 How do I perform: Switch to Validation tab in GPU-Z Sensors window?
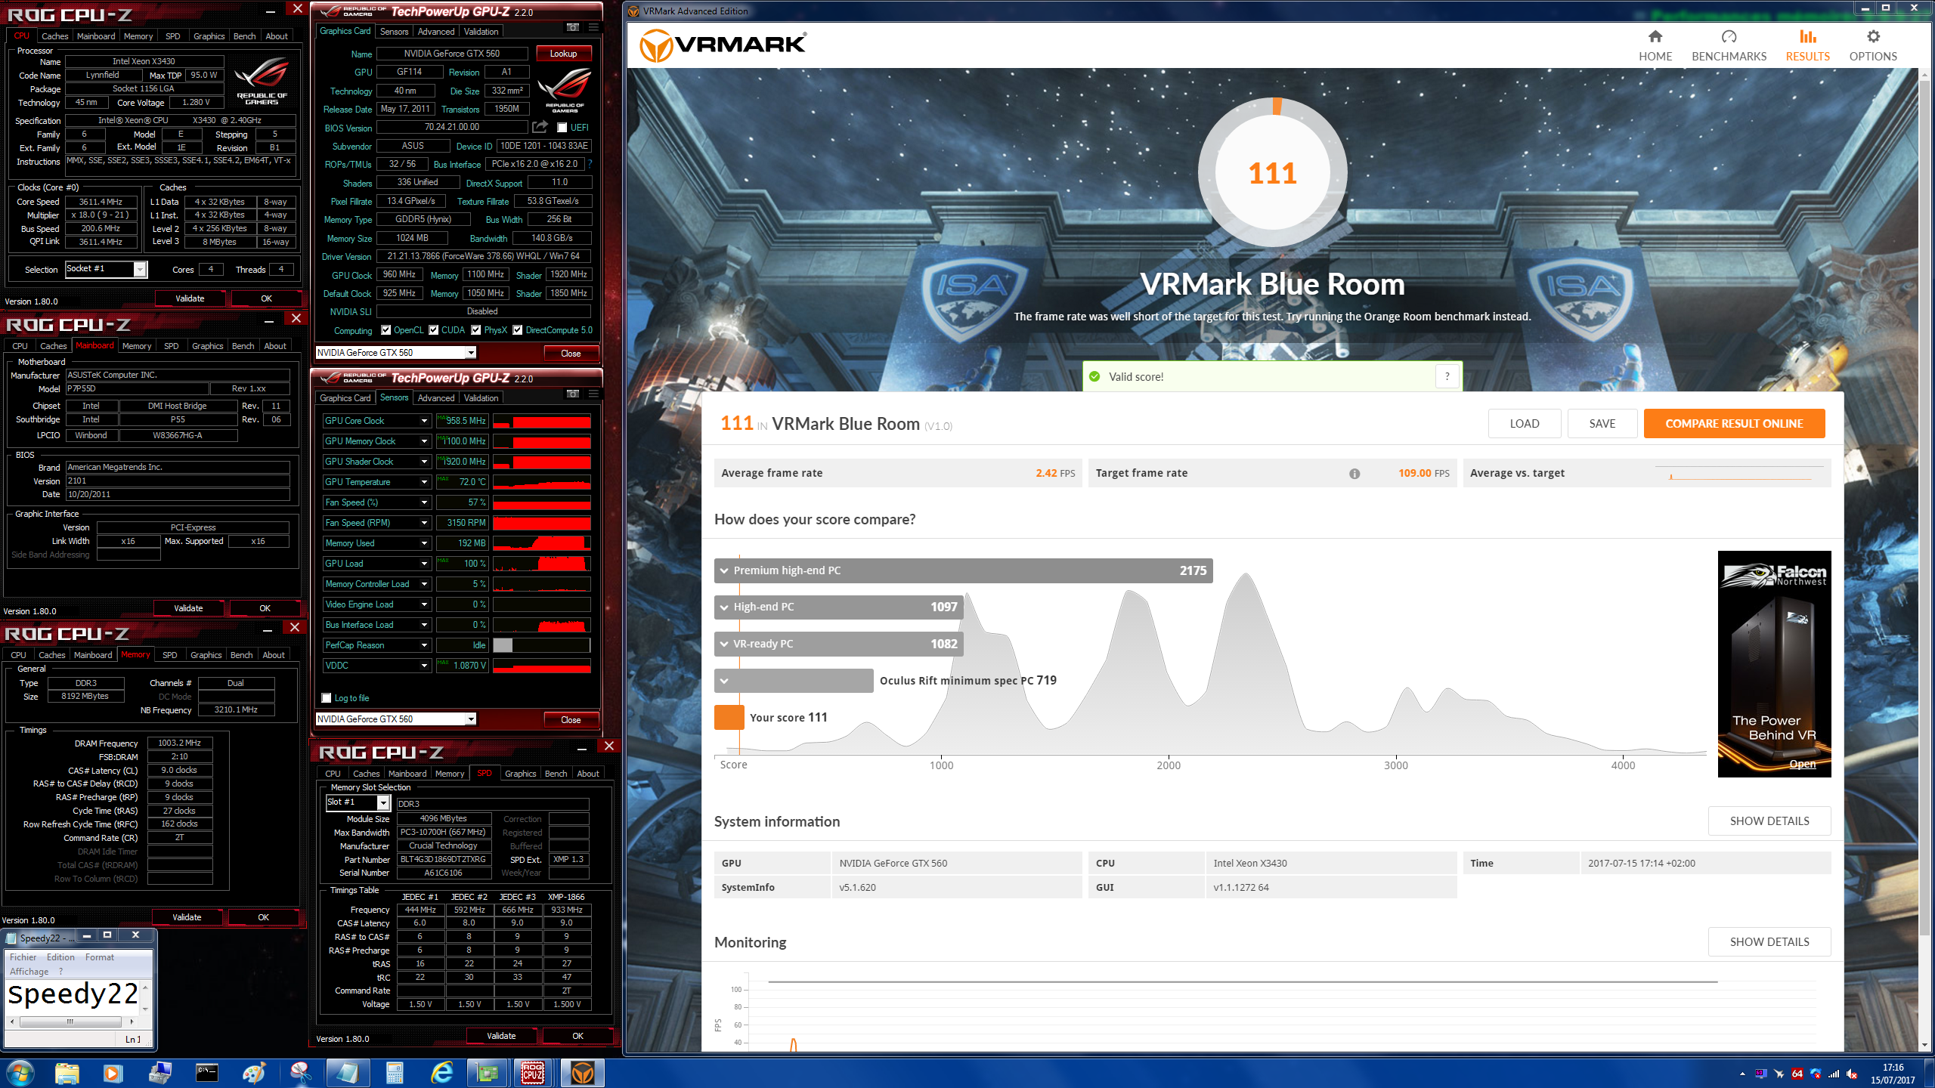coord(481,398)
